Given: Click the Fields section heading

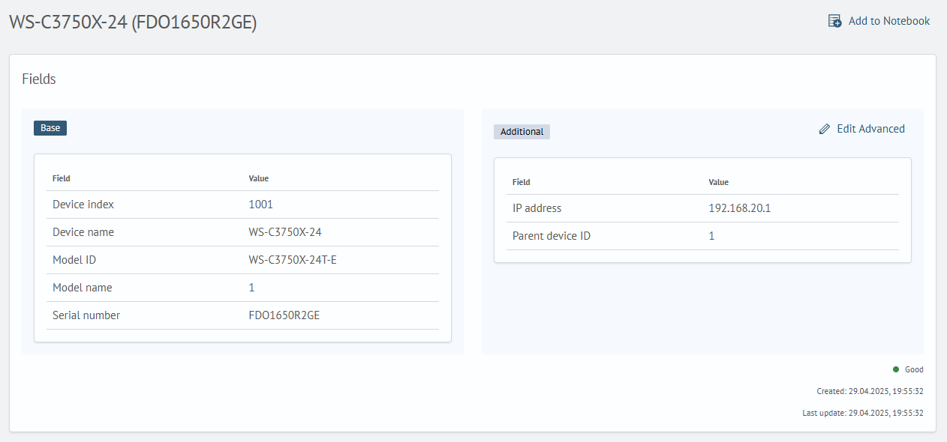Looking at the screenshot, I should (39, 79).
